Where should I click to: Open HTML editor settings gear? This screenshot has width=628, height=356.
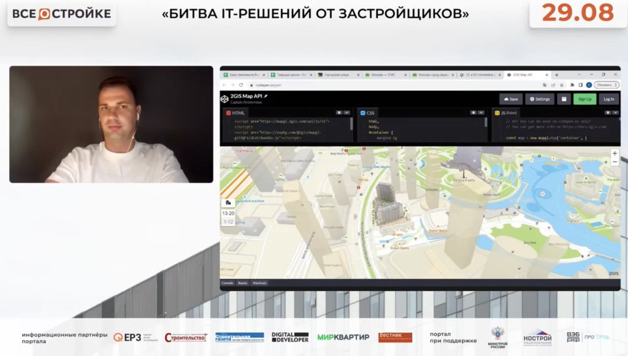coord(339,113)
